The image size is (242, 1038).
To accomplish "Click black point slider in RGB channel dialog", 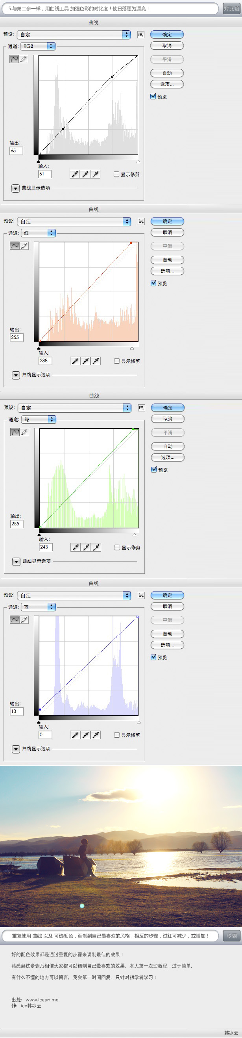I will (39, 162).
